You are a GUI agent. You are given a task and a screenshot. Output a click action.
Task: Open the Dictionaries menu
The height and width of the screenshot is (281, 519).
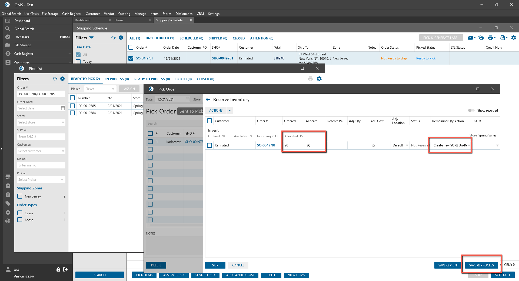[184, 14]
